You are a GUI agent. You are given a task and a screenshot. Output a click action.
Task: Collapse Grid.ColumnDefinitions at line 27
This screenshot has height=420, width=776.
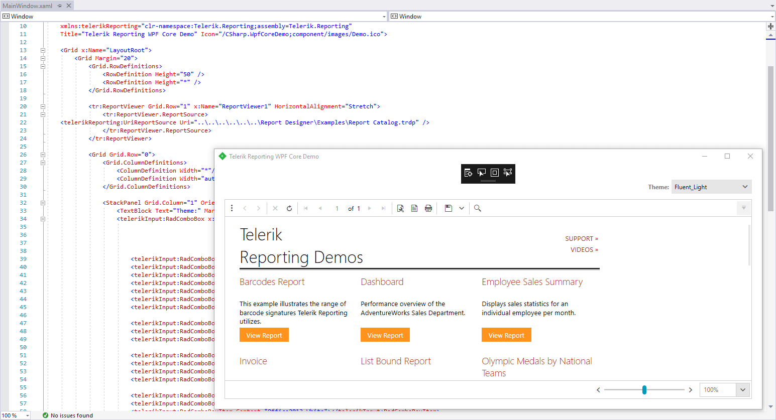point(43,163)
